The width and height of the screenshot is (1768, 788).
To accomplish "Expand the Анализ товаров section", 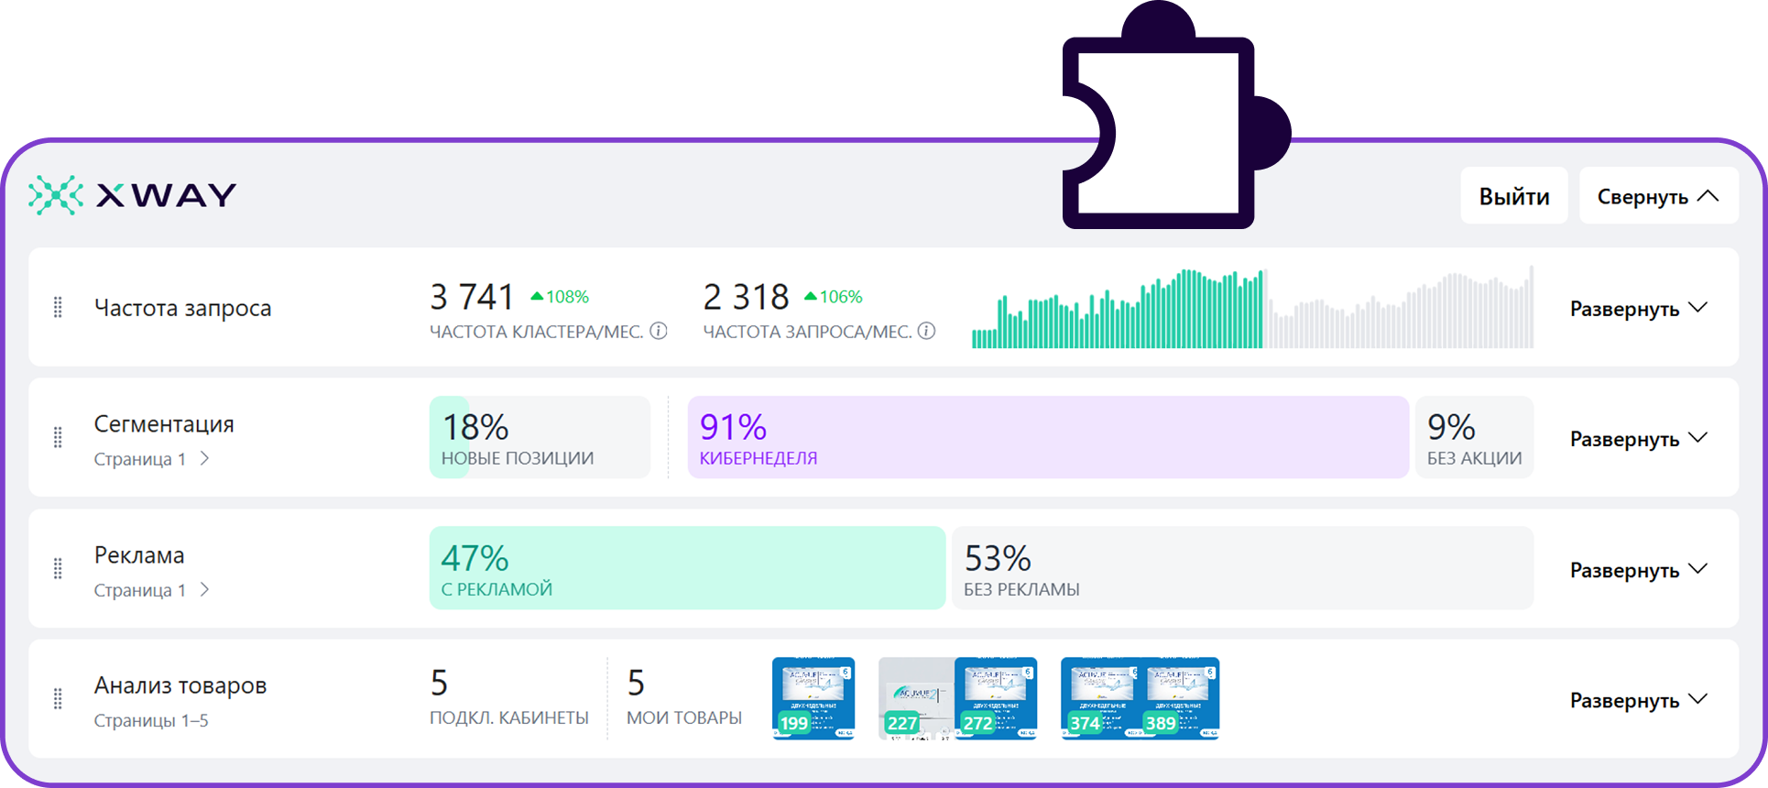I will pos(1638,700).
